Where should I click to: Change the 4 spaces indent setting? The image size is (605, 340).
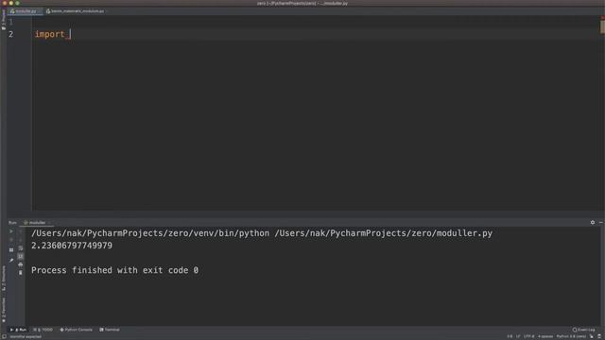(545, 336)
